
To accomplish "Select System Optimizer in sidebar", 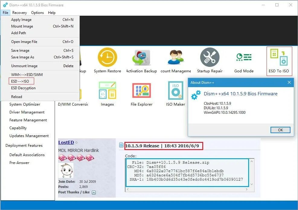I will pyautogui.click(x=25, y=104).
